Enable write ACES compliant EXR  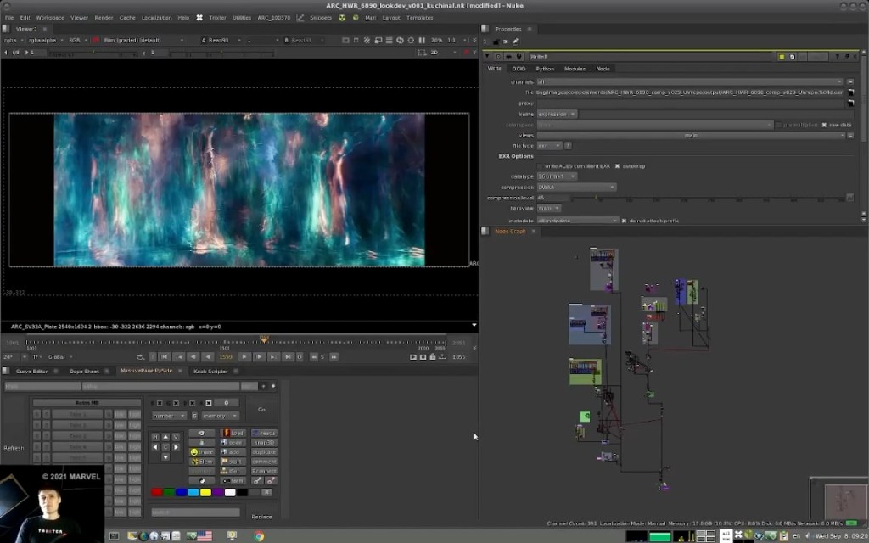point(540,165)
